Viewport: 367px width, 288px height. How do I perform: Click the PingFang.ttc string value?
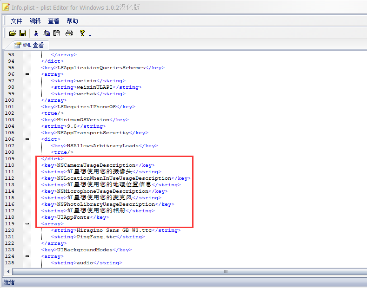click(x=96, y=237)
